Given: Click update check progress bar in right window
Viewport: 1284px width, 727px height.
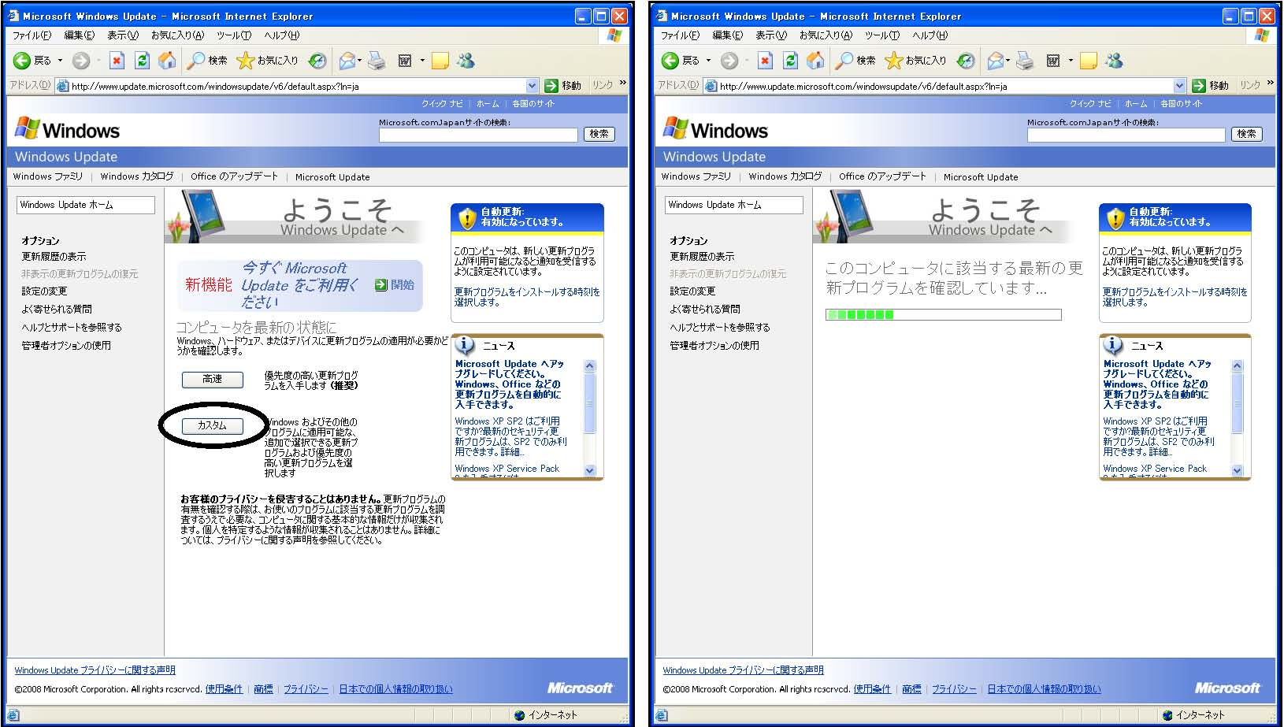Looking at the screenshot, I should click(x=944, y=314).
